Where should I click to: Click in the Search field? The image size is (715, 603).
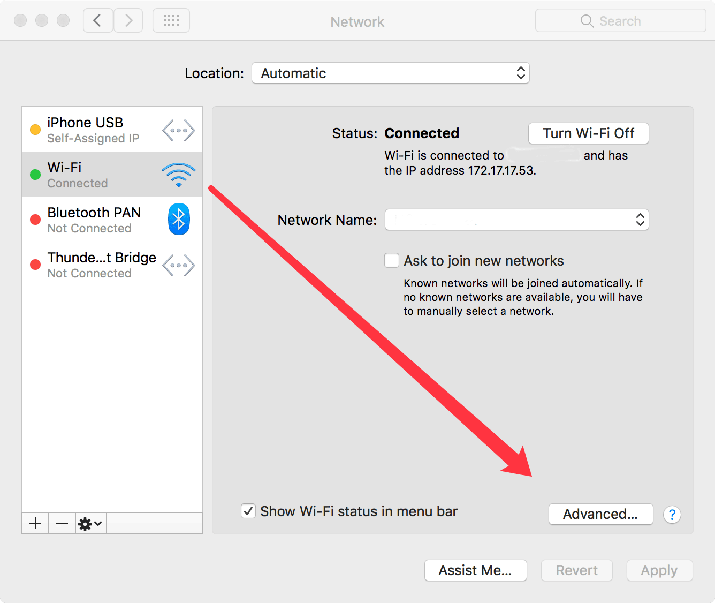click(621, 21)
